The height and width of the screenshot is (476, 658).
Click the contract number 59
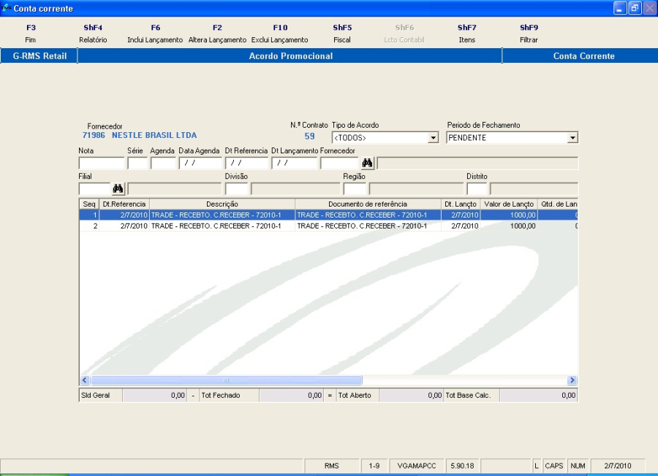tap(310, 137)
